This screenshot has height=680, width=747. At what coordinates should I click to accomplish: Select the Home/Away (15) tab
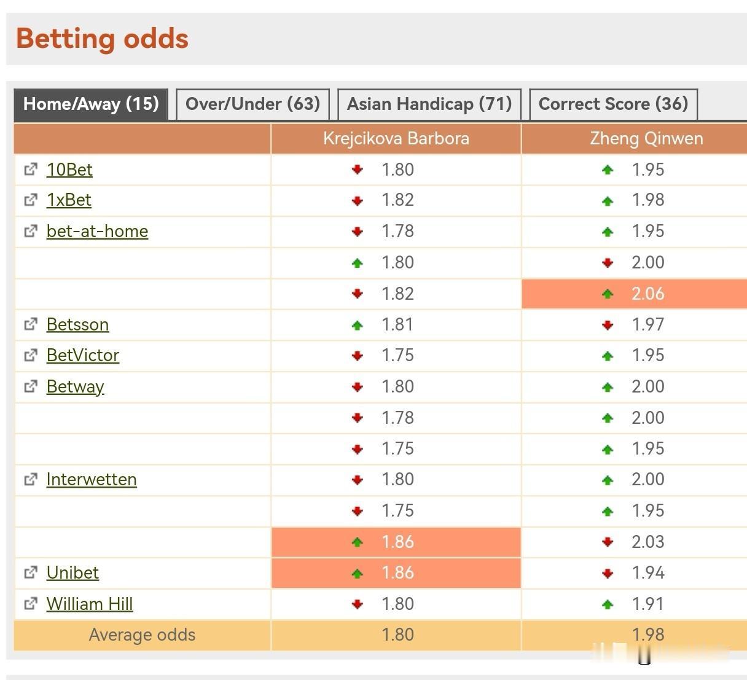pos(91,104)
